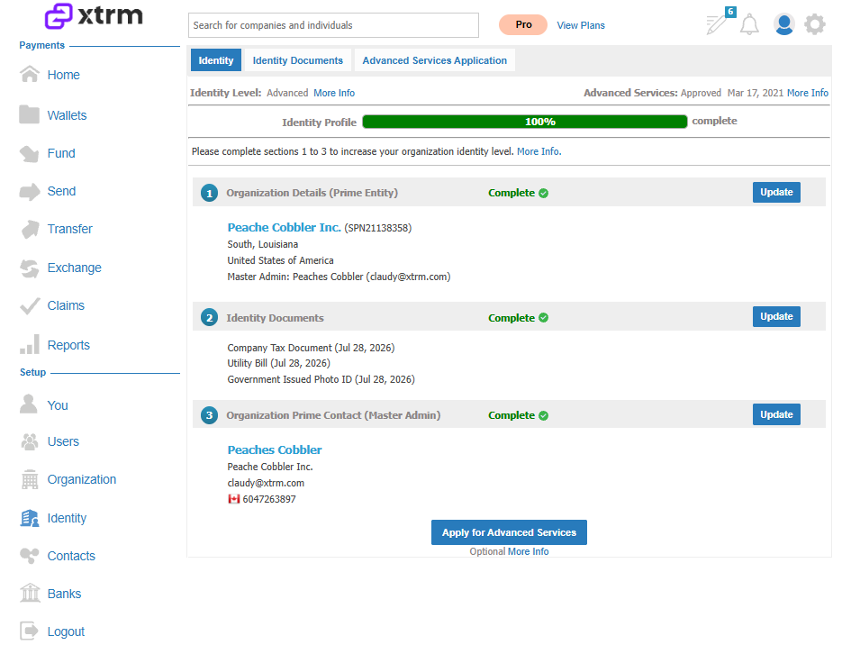Open Reports in the sidebar

(68, 345)
